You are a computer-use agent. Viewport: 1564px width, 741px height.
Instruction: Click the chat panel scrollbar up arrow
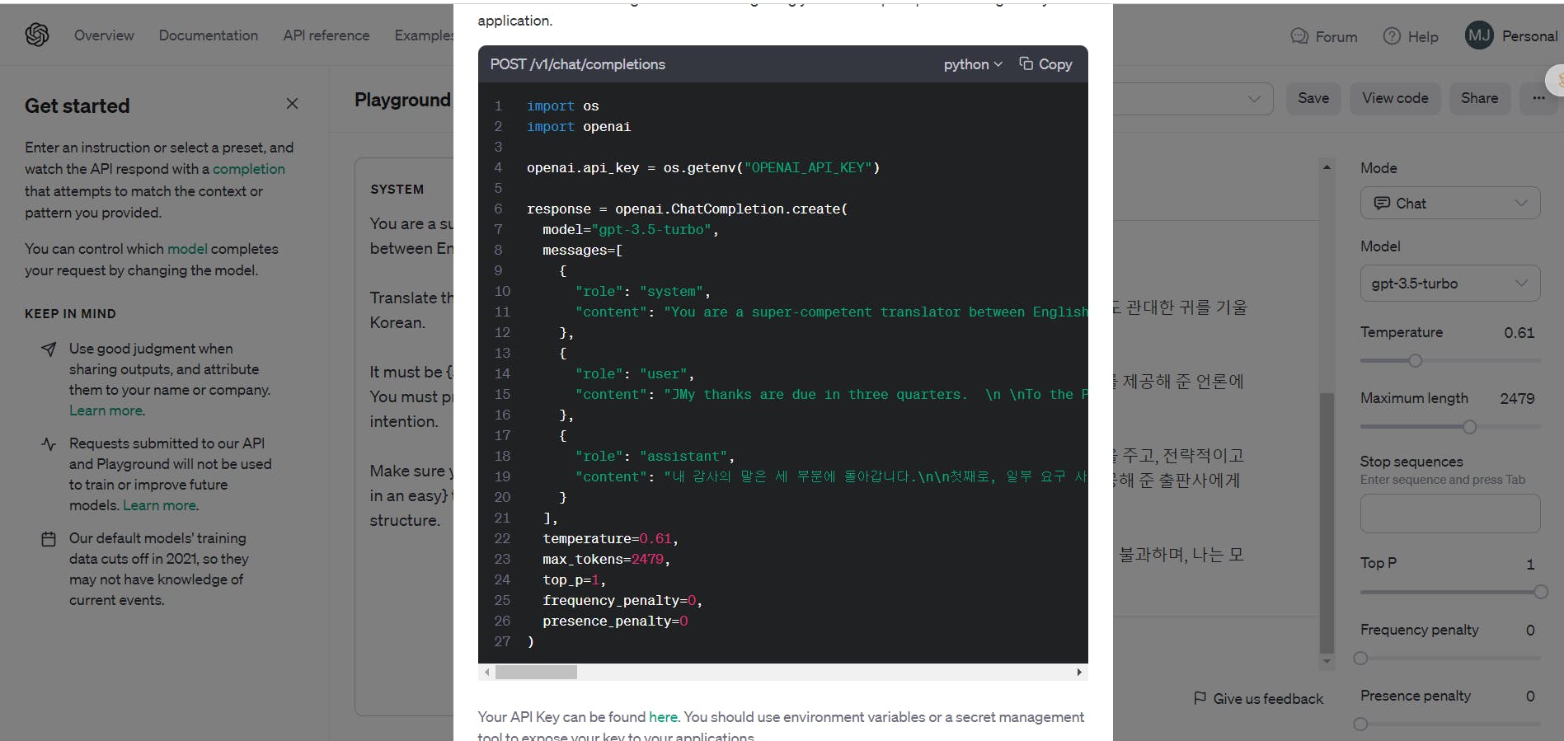tap(1327, 167)
